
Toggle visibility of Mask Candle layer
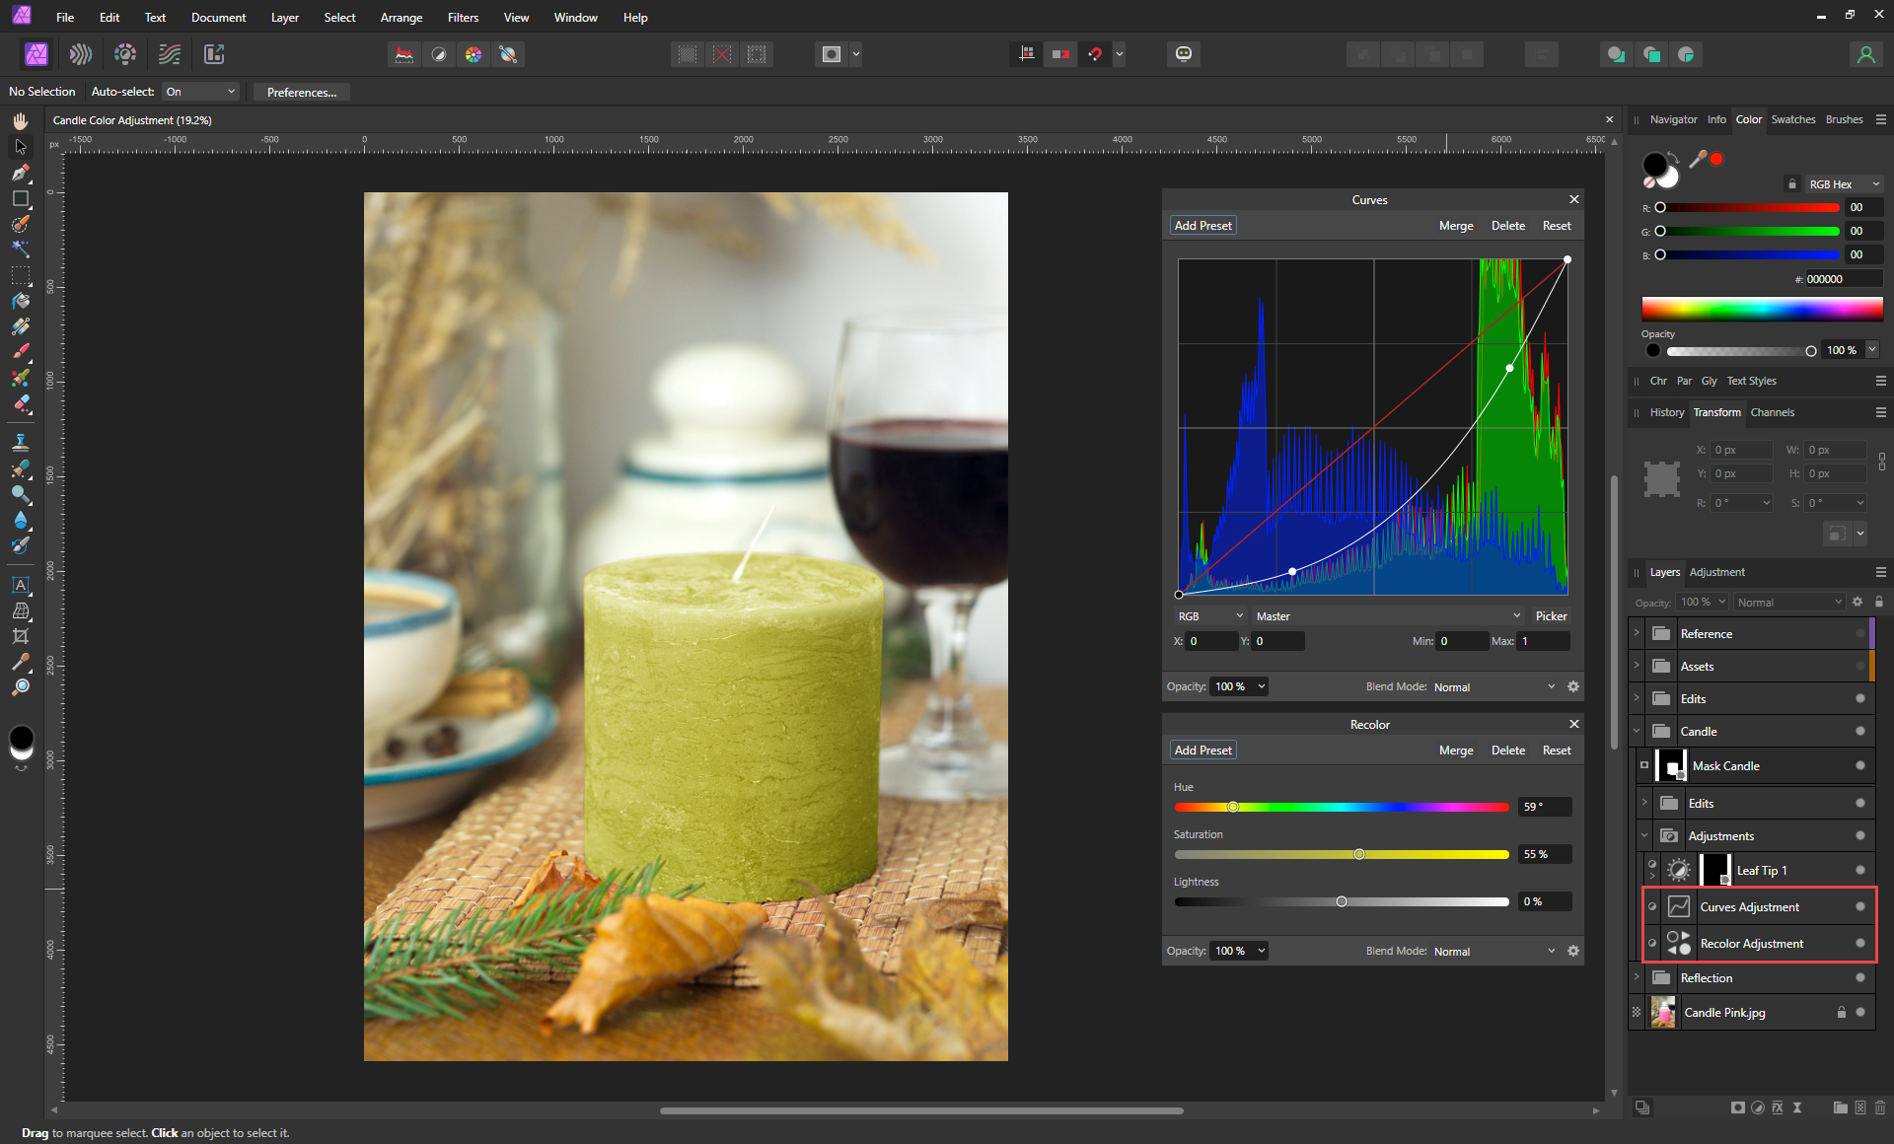click(x=1859, y=765)
